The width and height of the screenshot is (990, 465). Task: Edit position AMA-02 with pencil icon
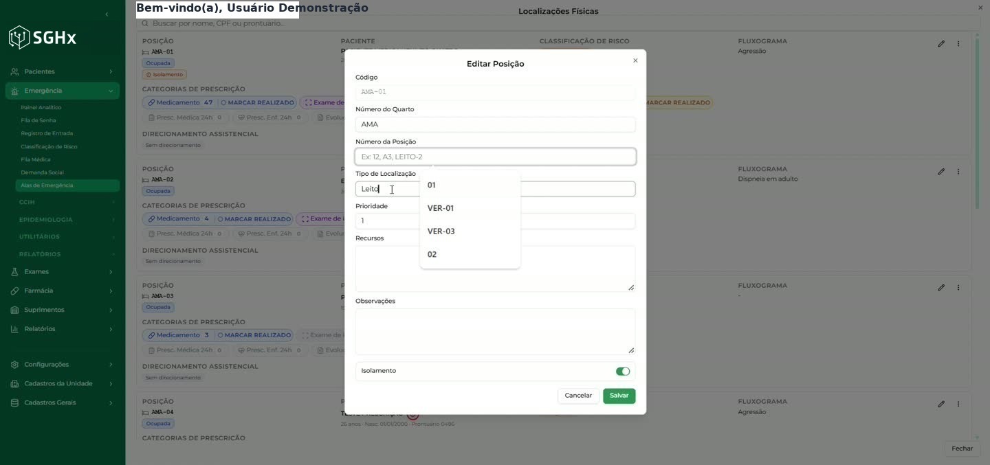click(941, 172)
